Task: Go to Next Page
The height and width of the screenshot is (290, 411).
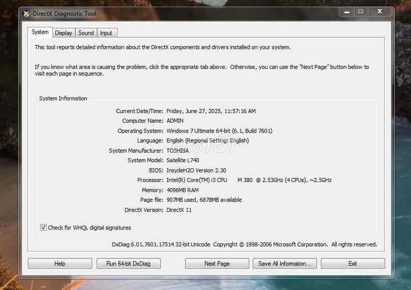Action: tap(217, 263)
